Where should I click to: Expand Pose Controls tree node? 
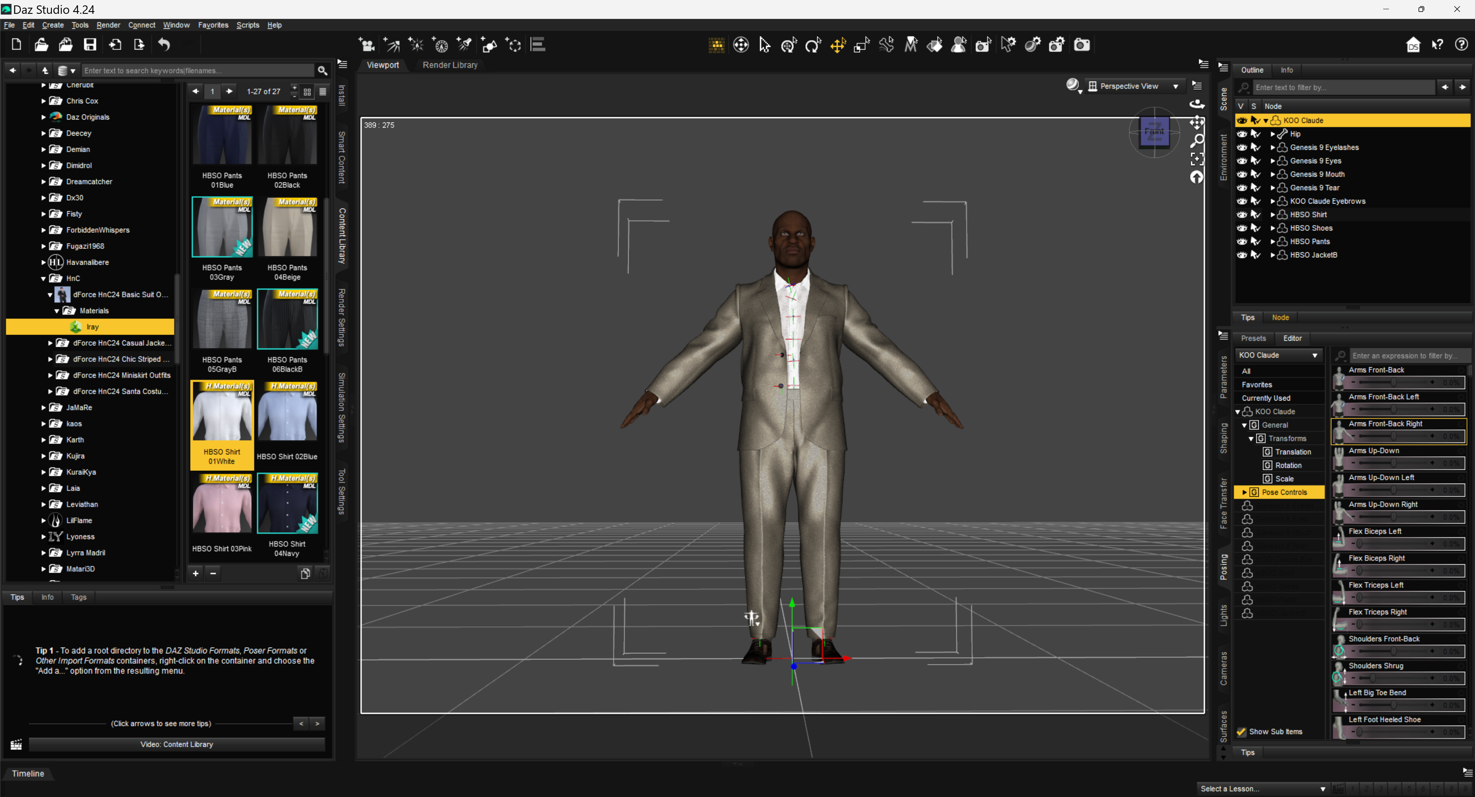[x=1244, y=492]
